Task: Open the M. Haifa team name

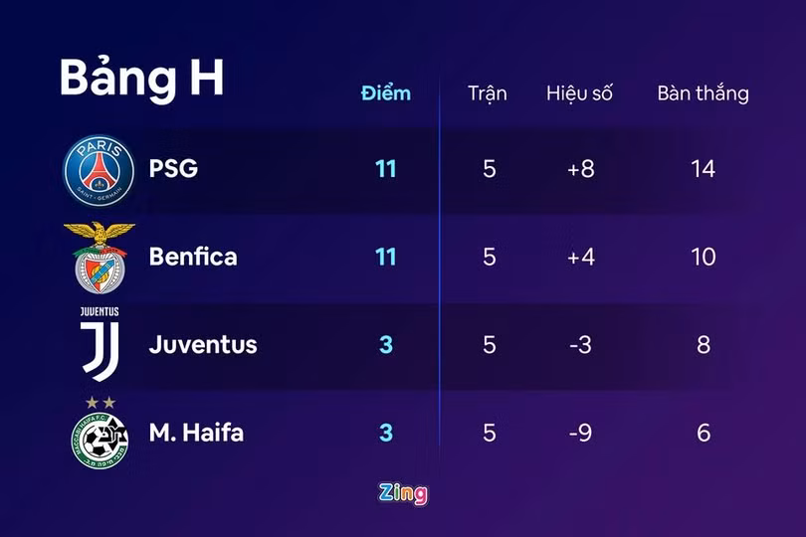Action: pyautogui.click(x=196, y=433)
